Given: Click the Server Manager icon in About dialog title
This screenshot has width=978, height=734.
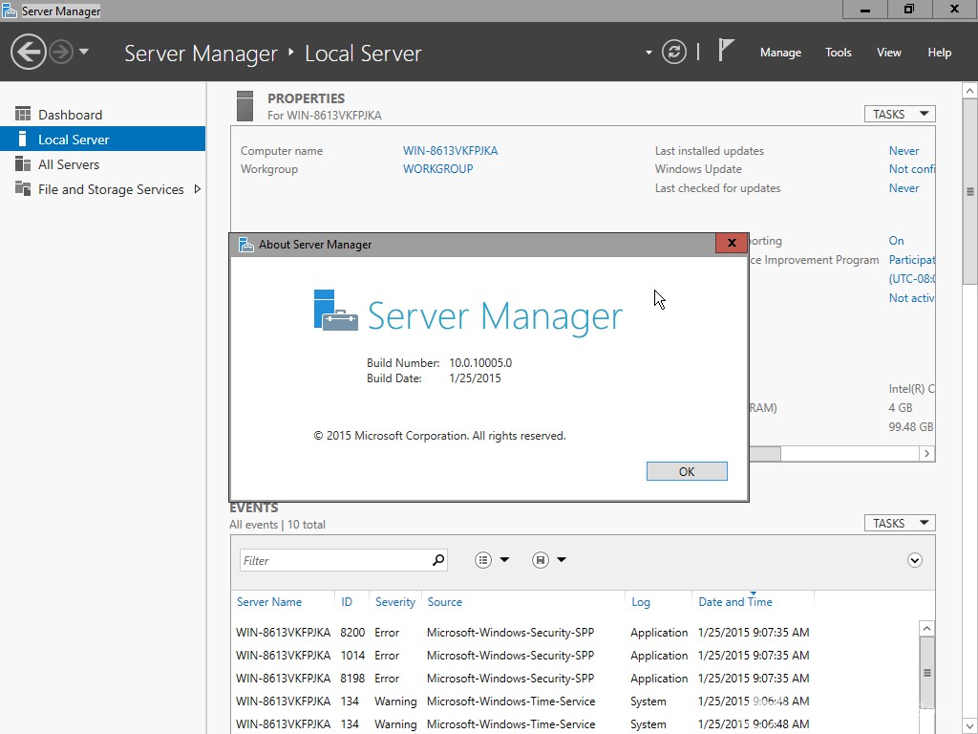Looking at the screenshot, I should 245,244.
